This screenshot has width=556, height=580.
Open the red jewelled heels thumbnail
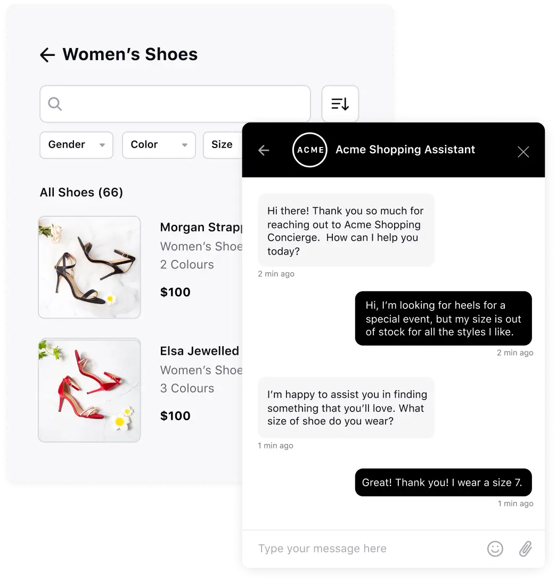89,390
